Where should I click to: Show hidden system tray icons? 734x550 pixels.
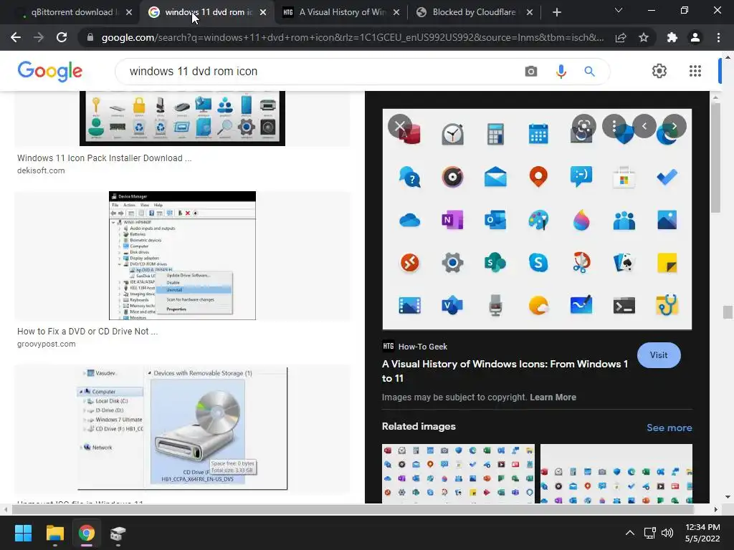[x=630, y=533]
